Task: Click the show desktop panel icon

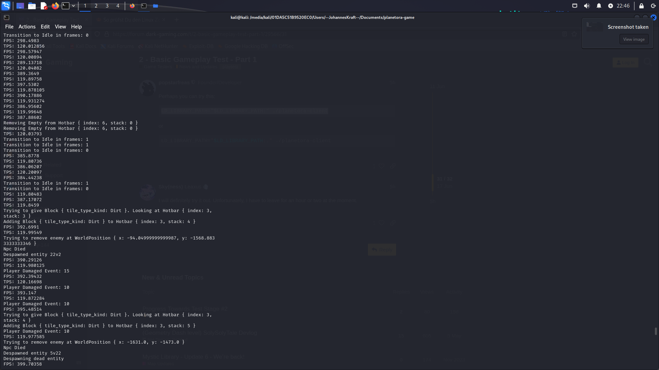Action: pos(20,6)
